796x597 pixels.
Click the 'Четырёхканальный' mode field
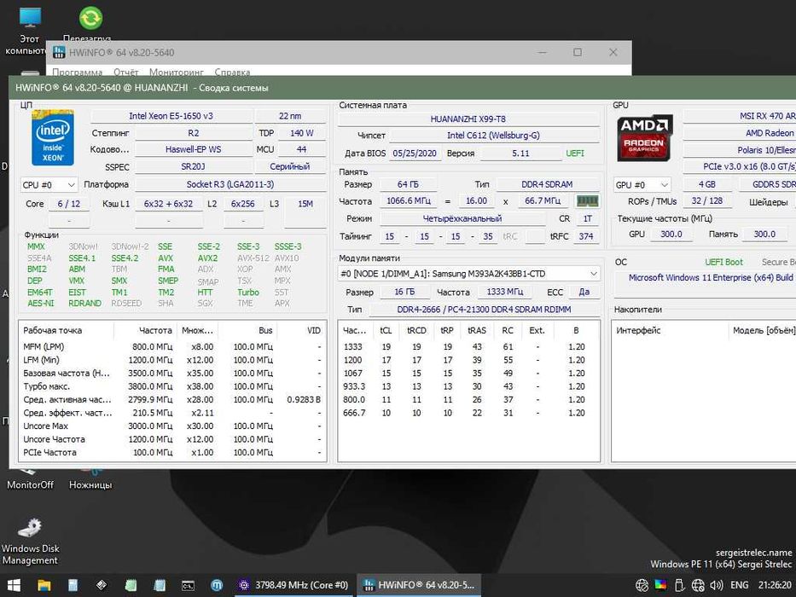click(462, 219)
